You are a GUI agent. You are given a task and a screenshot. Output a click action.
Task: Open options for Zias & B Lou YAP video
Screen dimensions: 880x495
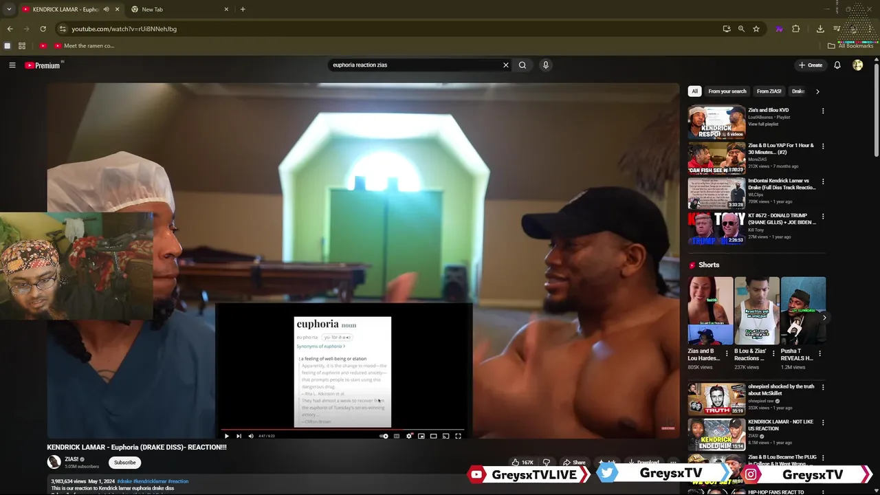(x=823, y=146)
